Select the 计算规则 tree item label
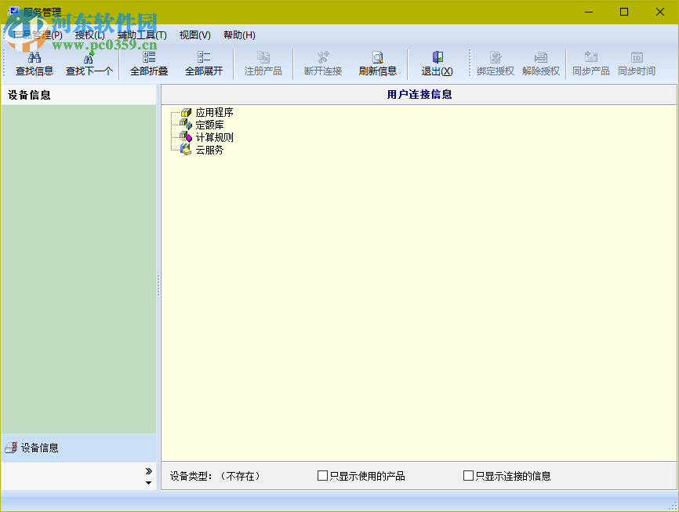The height and width of the screenshot is (512, 679). [214, 137]
